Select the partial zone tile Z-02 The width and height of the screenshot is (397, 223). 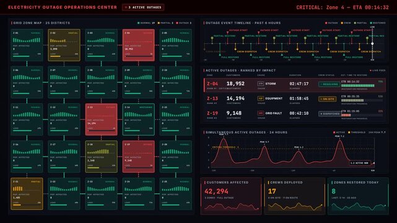tap(64, 45)
